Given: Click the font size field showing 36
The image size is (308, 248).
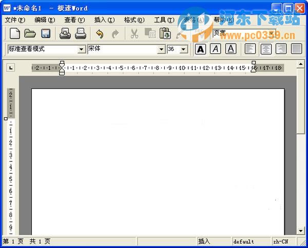Looking at the screenshot, I should (x=174, y=49).
